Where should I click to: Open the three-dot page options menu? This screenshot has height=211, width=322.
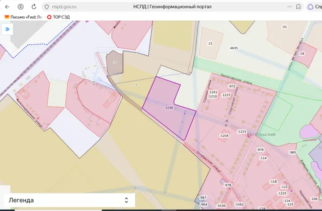coord(290,7)
